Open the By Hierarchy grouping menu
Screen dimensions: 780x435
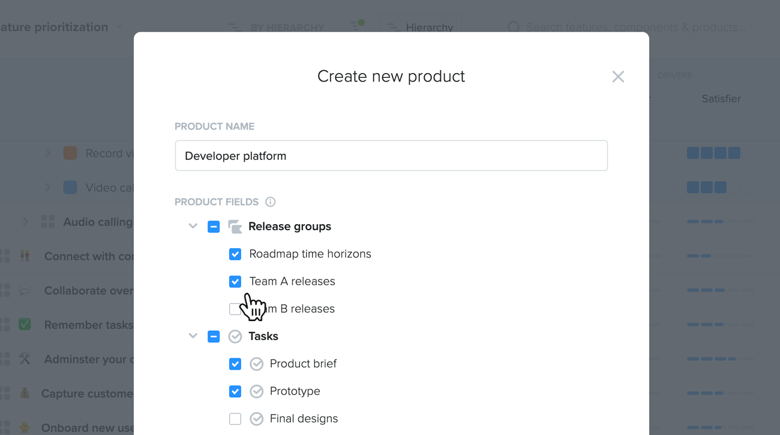tap(276, 28)
